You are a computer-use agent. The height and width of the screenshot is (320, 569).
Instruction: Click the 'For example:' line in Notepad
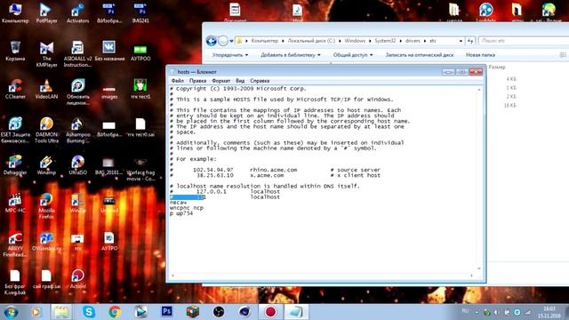tap(193, 159)
